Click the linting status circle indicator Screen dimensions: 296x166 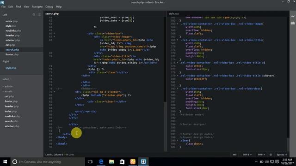pyautogui.click(x=271, y=155)
